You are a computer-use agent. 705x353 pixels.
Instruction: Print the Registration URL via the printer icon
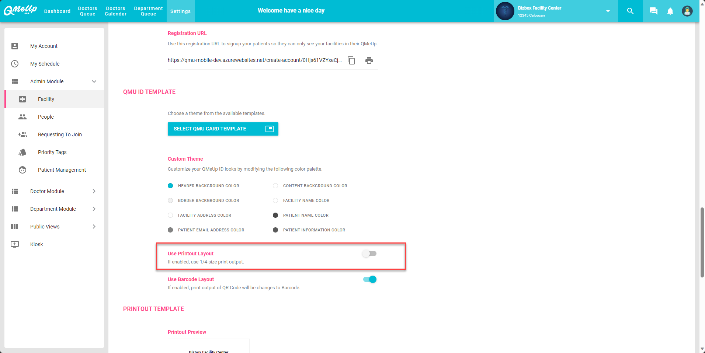[x=369, y=60]
